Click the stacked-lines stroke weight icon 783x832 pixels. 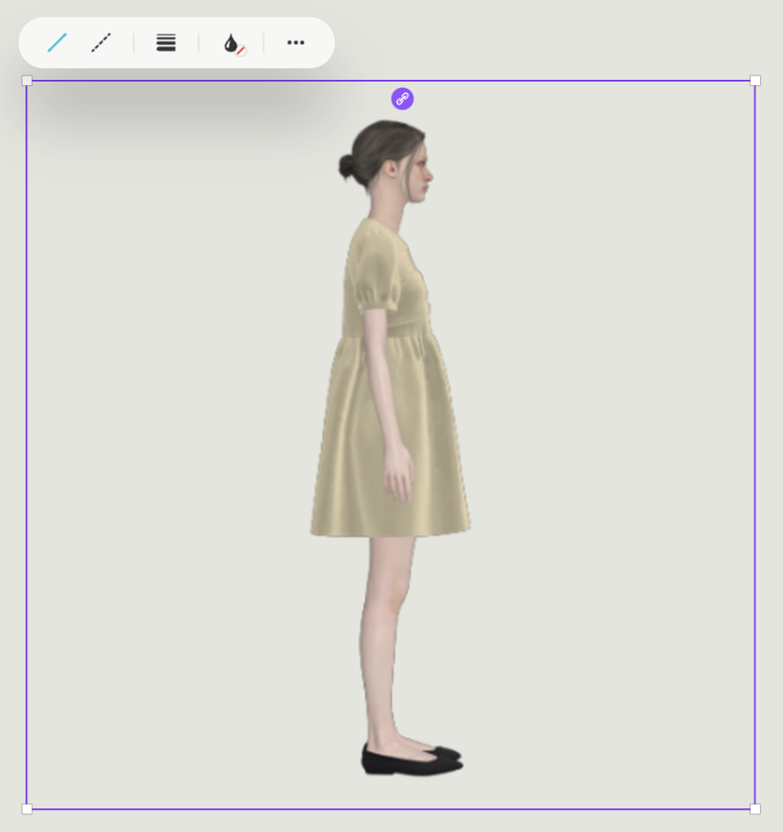pos(165,42)
